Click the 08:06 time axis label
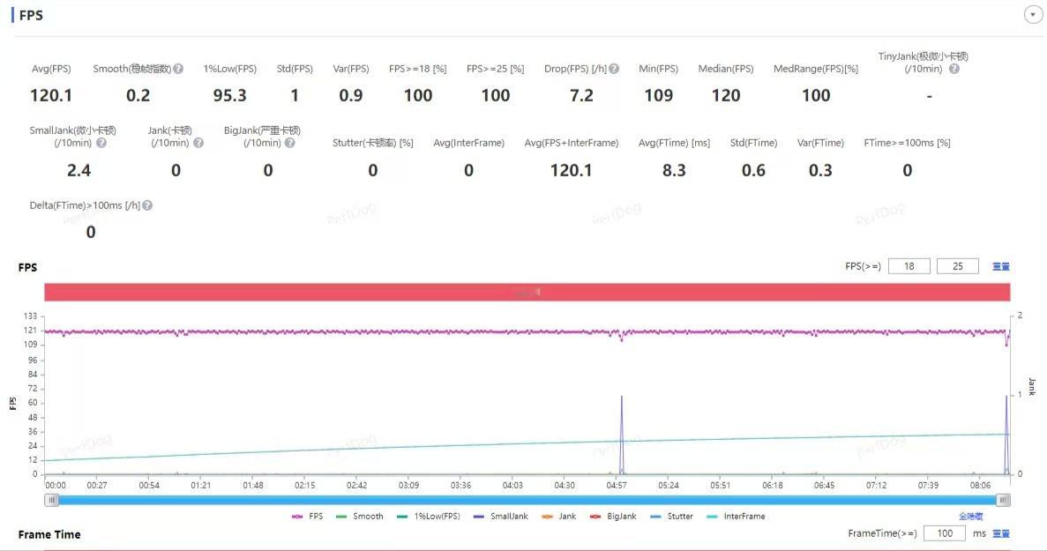1047x551 pixels. pyautogui.click(x=980, y=485)
